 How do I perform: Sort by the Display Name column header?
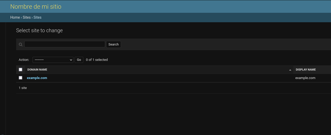[306, 70]
